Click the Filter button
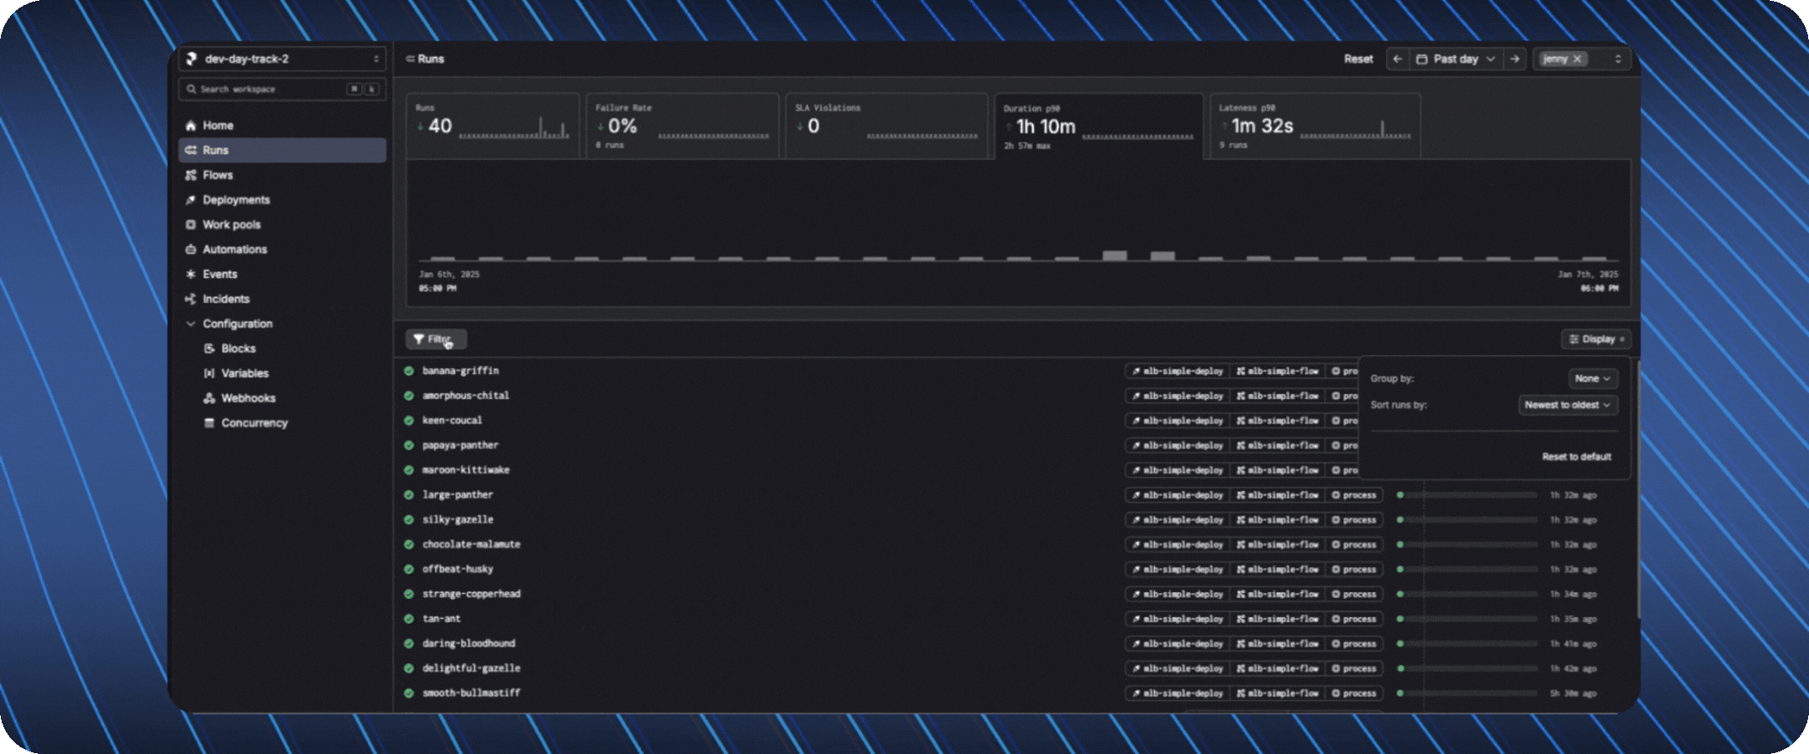The height and width of the screenshot is (754, 1809). (x=435, y=339)
